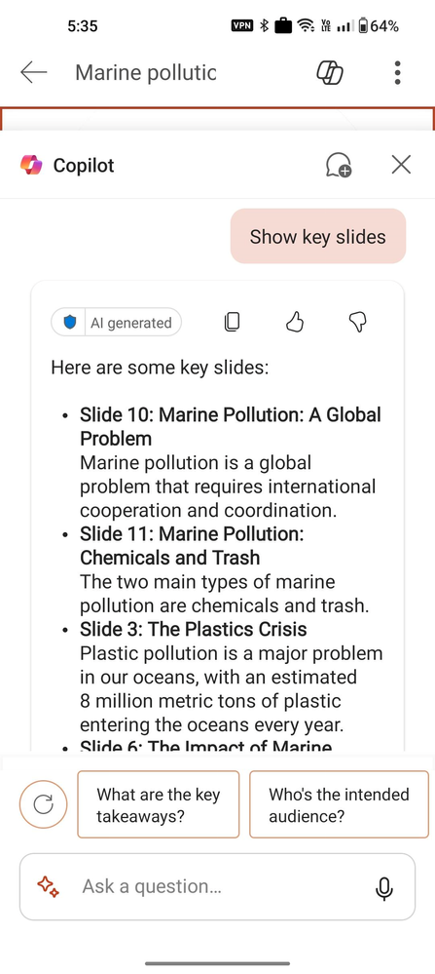Copy the AI generated response

232,322
